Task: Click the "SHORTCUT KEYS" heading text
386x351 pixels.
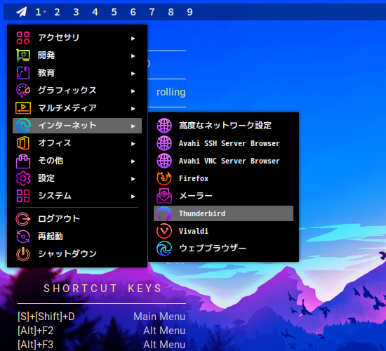Action: (x=102, y=289)
